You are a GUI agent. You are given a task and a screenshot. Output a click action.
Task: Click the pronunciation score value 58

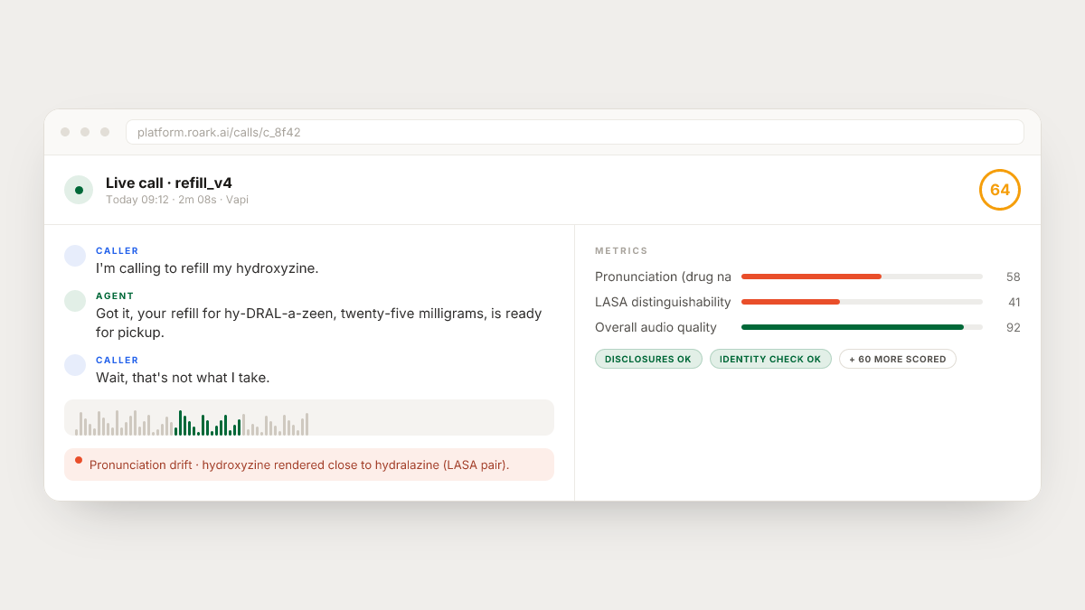click(x=1013, y=277)
